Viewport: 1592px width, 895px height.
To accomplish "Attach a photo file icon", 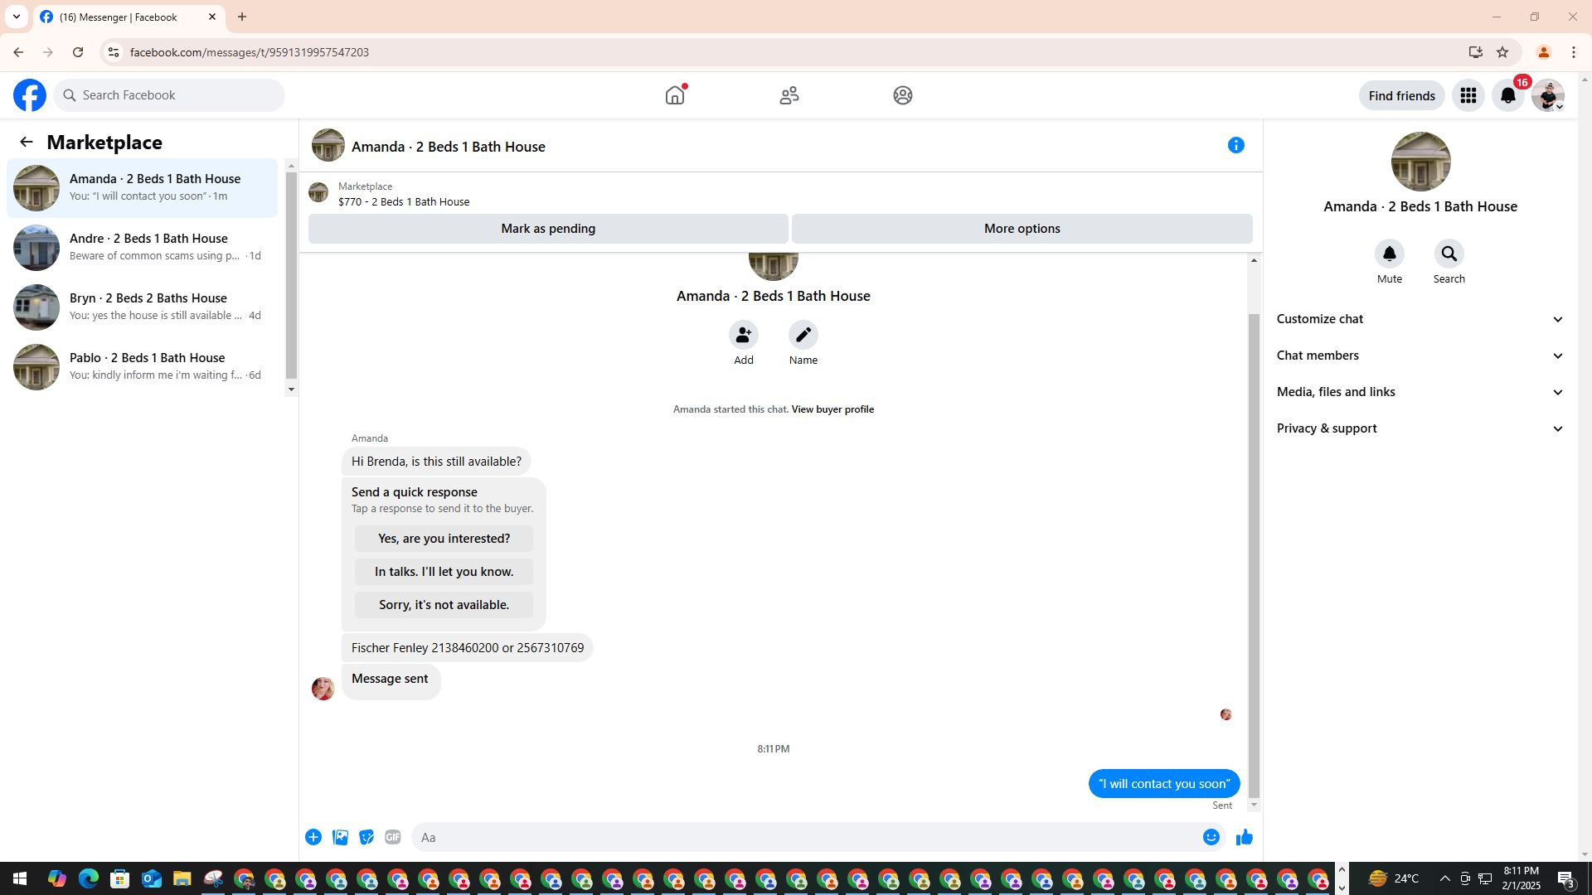I will click(340, 838).
